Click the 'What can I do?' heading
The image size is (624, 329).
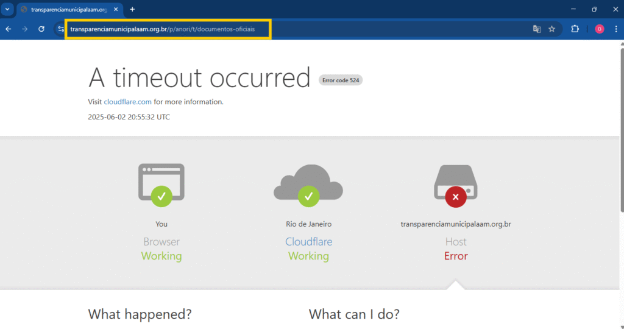click(354, 314)
